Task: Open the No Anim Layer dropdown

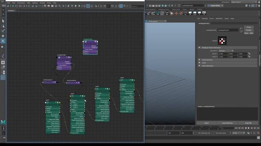Action: [221, 133]
